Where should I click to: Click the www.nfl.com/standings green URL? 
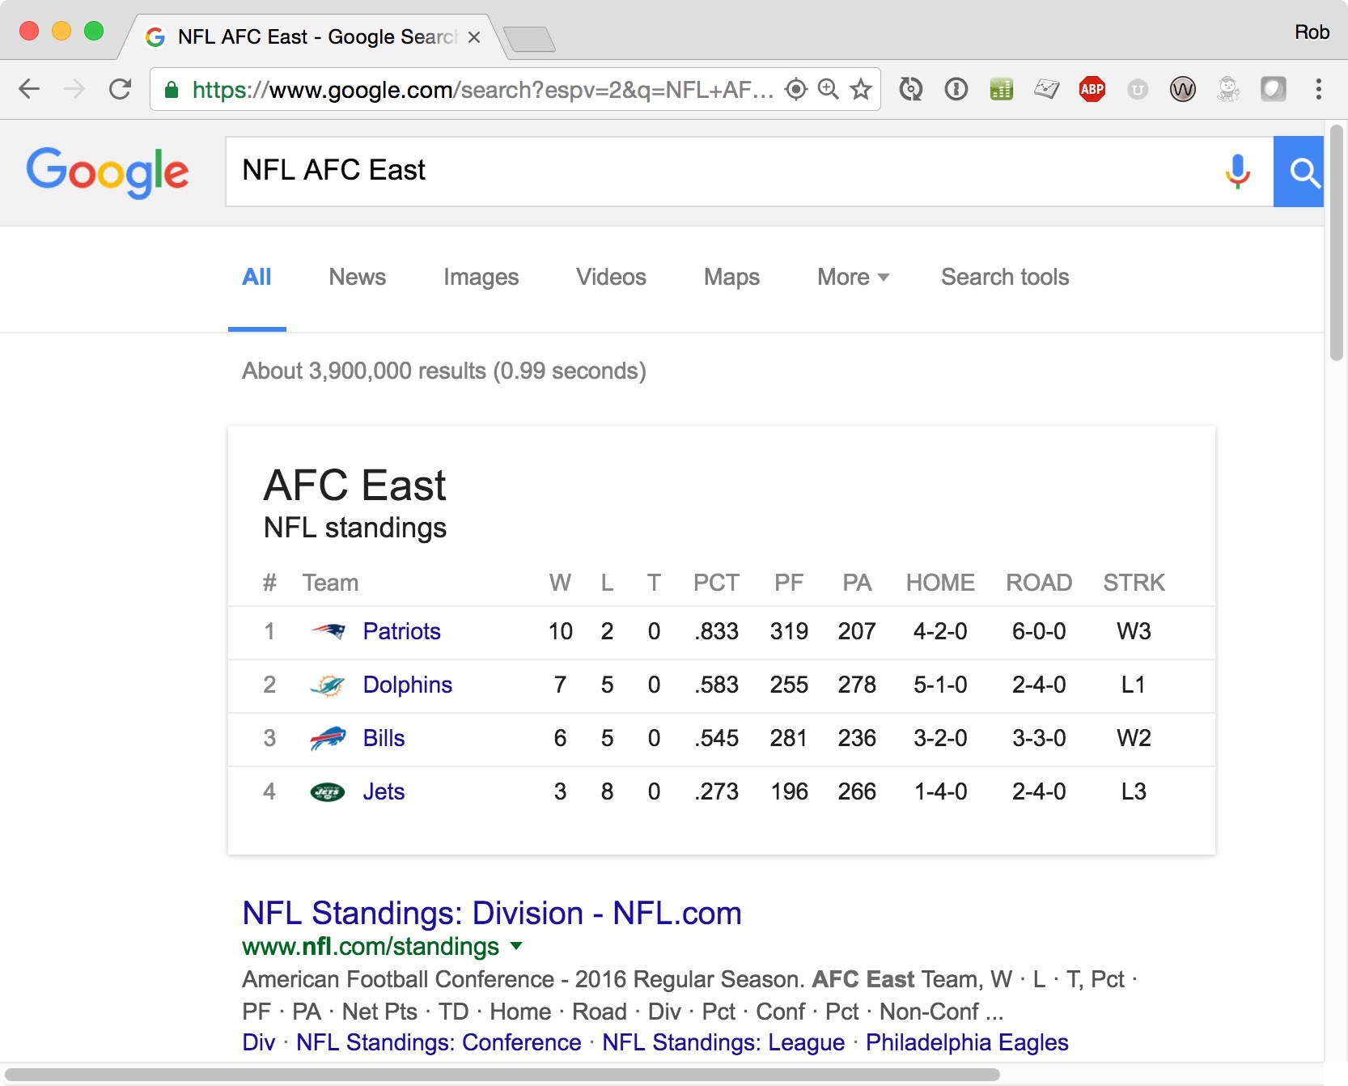point(371,946)
